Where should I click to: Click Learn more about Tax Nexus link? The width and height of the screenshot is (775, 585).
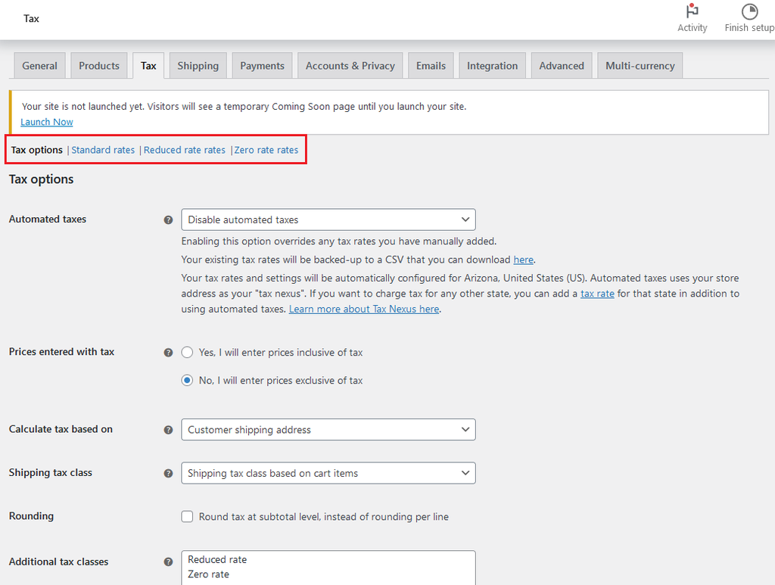click(364, 310)
